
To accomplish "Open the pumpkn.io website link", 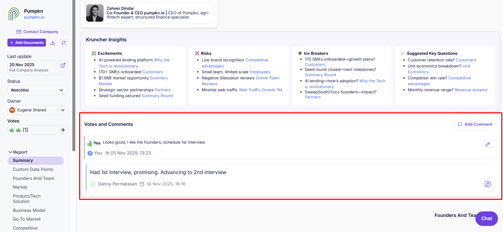I will [34, 17].
